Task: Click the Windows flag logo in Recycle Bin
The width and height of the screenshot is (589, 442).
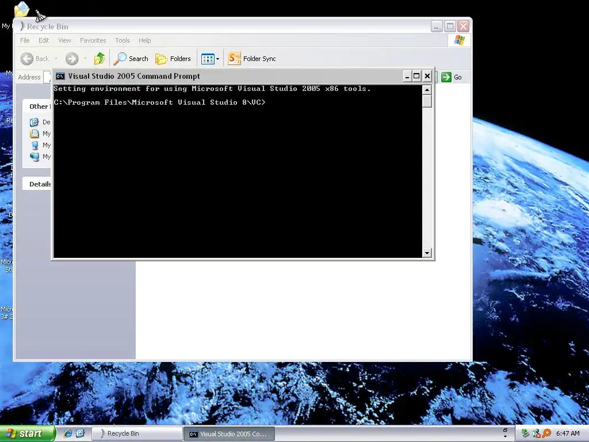Action: (x=460, y=40)
